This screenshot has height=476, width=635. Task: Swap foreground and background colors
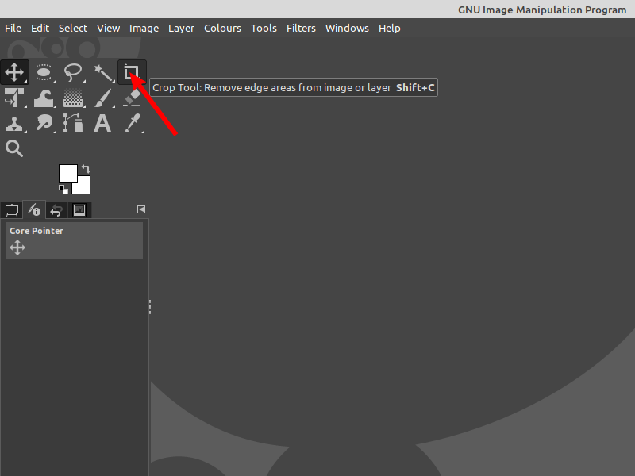(85, 167)
